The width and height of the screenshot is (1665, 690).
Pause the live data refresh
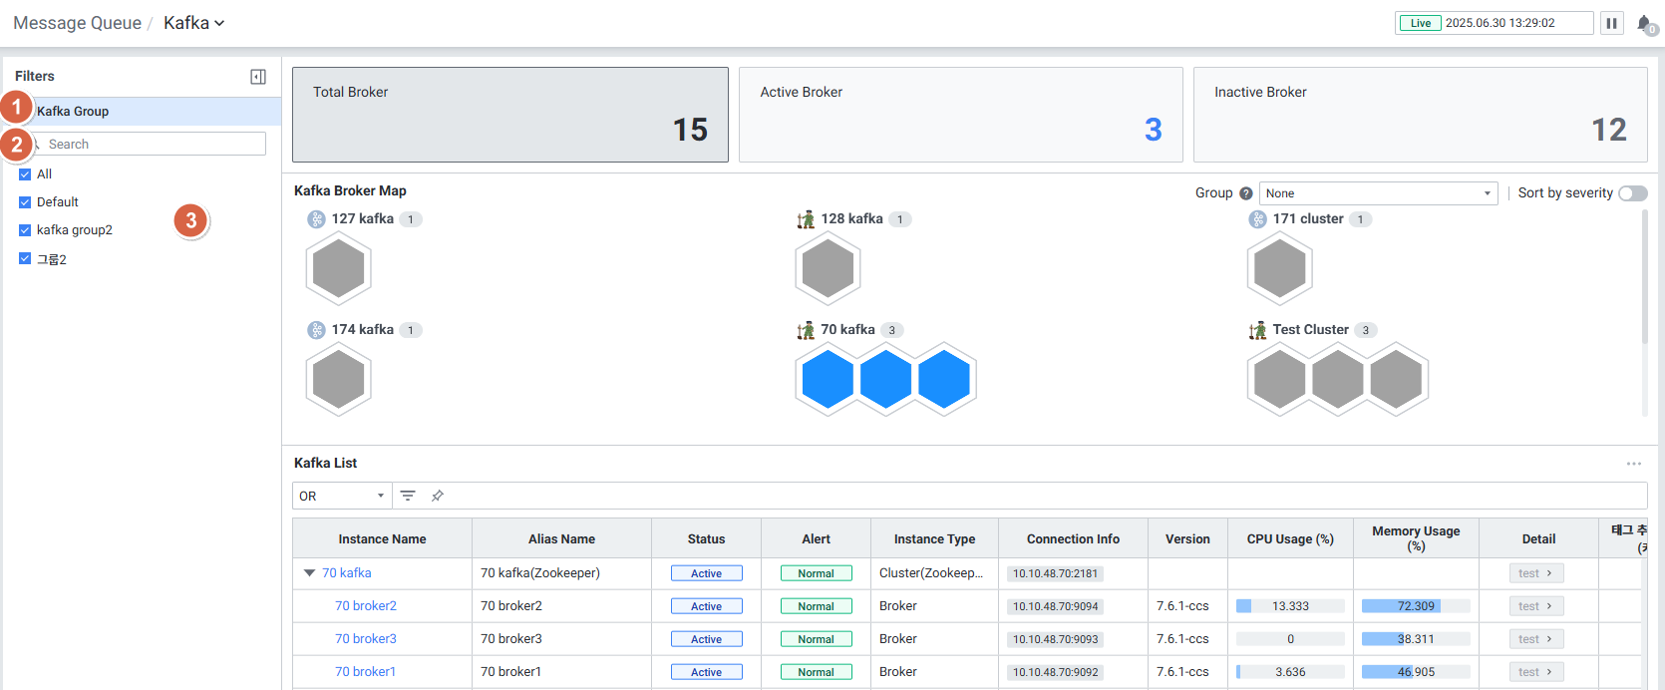(1611, 23)
